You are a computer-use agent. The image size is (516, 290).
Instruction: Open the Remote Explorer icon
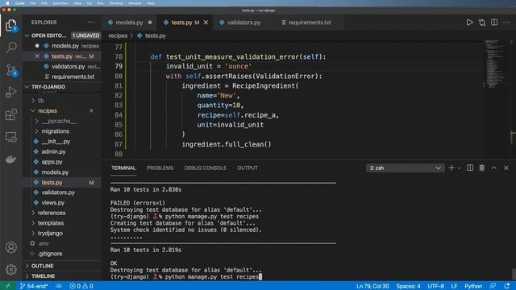(x=10, y=137)
